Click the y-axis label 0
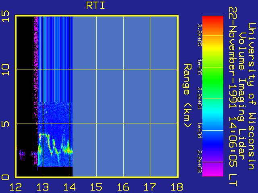 [x=5, y=177]
